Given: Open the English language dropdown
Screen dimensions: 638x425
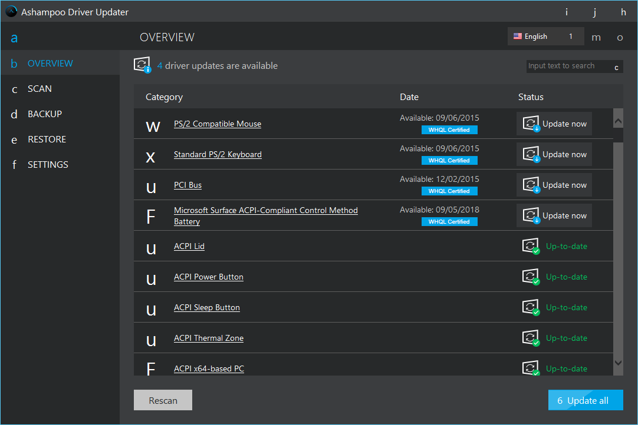Looking at the screenshot, I should 545,36.
